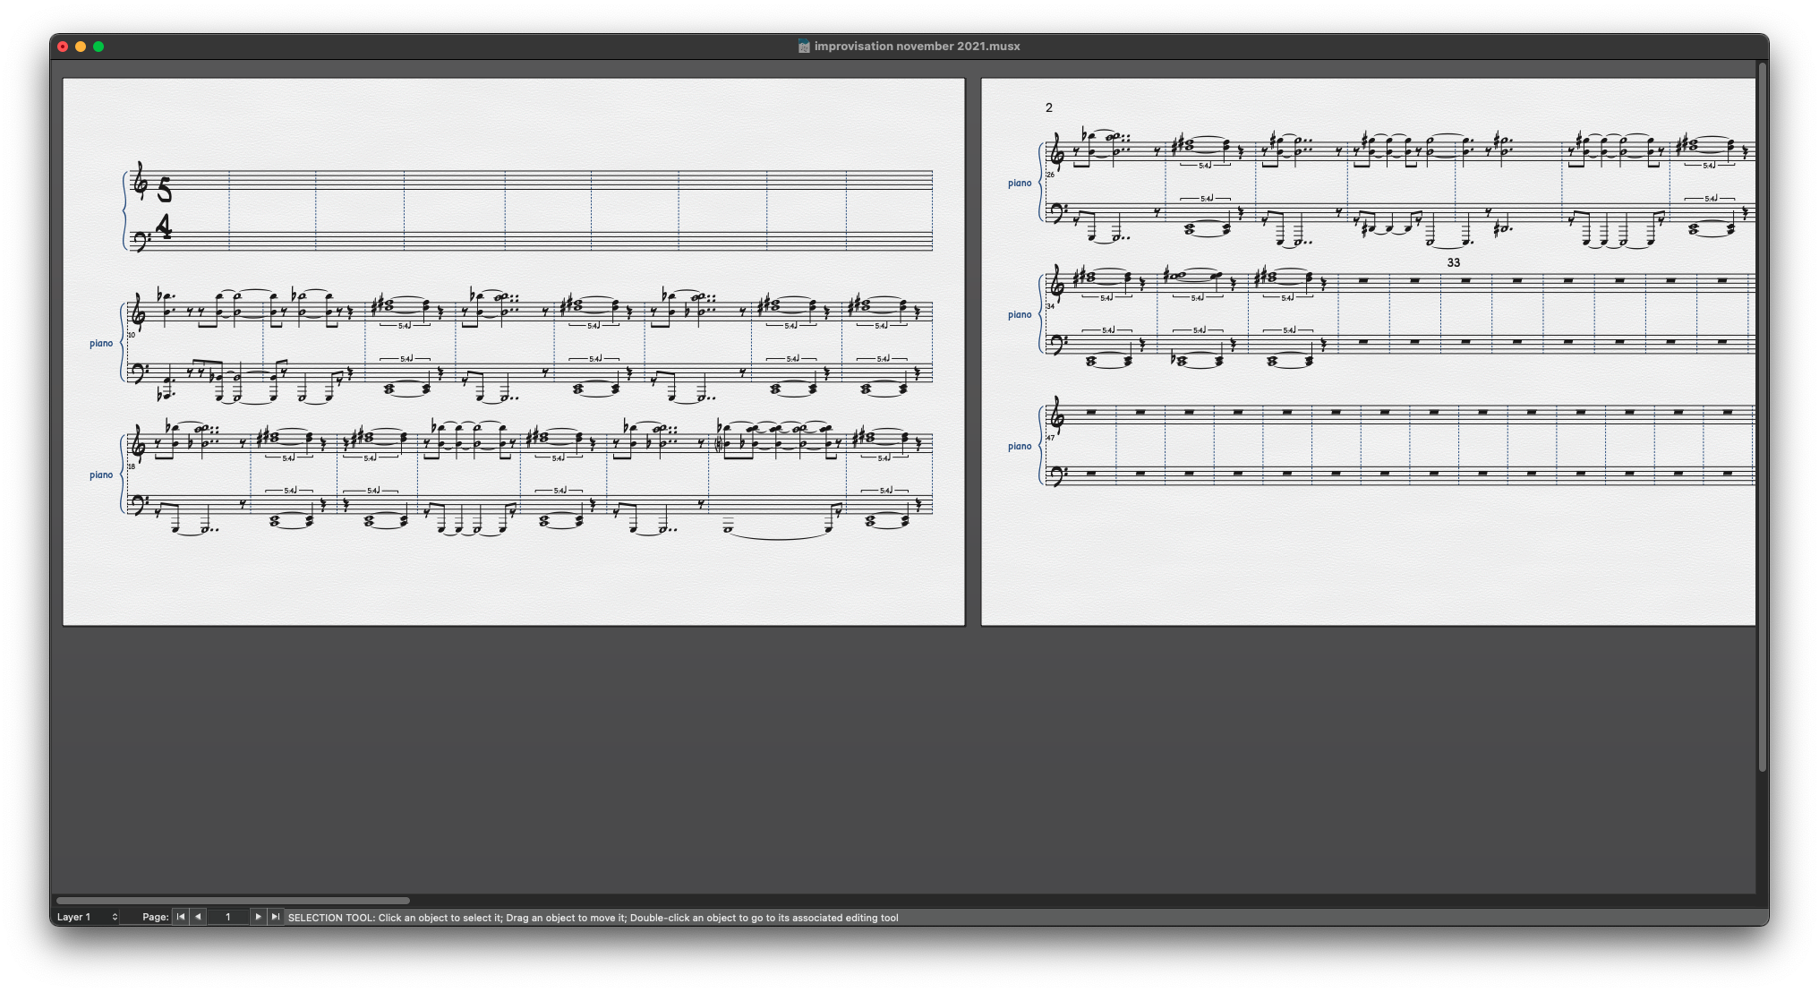Click the measure number 33 marking
The height and width of the screenshot is (992, 1819).
pos(1453,263)
